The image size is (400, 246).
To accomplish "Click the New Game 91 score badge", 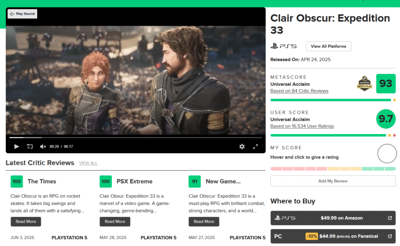I will [x=195, y=182].
